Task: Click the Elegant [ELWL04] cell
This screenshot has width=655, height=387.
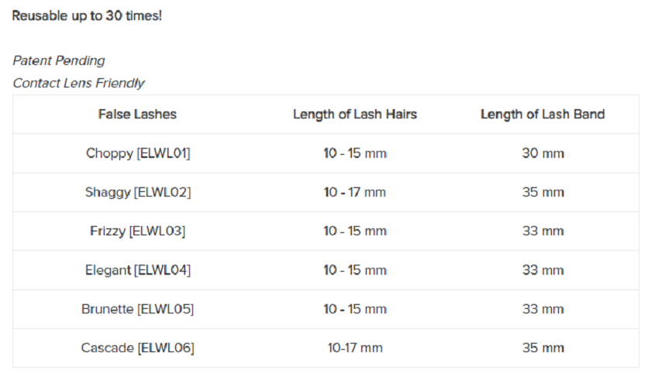Action: click(138, 270)
